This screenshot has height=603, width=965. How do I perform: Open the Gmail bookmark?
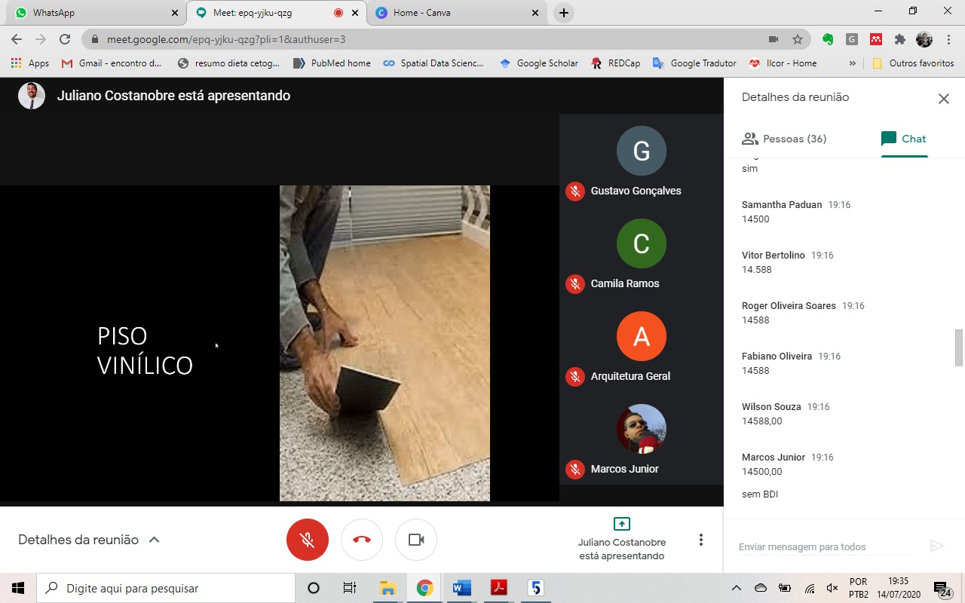112,63
